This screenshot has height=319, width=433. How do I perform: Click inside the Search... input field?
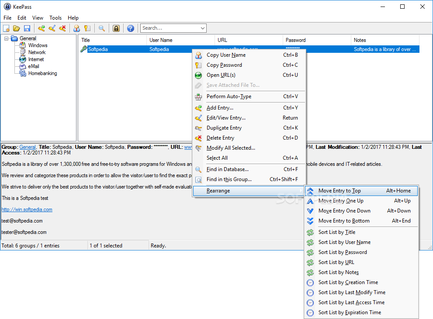tap(170, 28)
